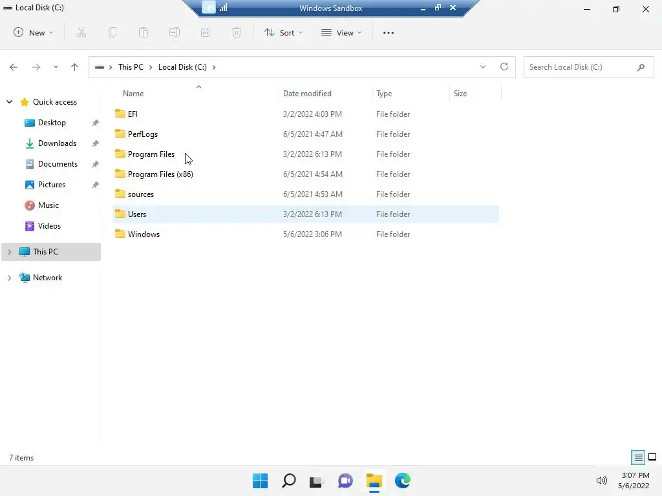Click the Sandbox connection signal icon

click(x=223, y=8)
